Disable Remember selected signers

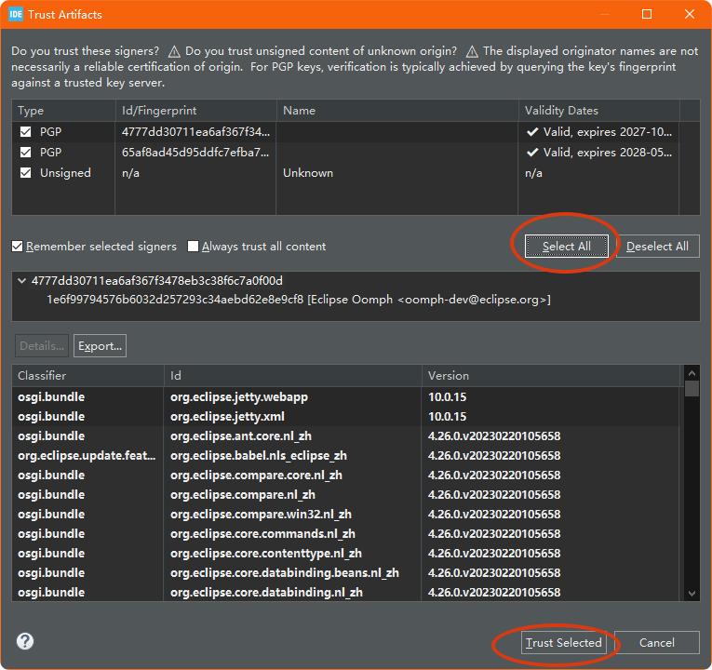tap(18, 247)
